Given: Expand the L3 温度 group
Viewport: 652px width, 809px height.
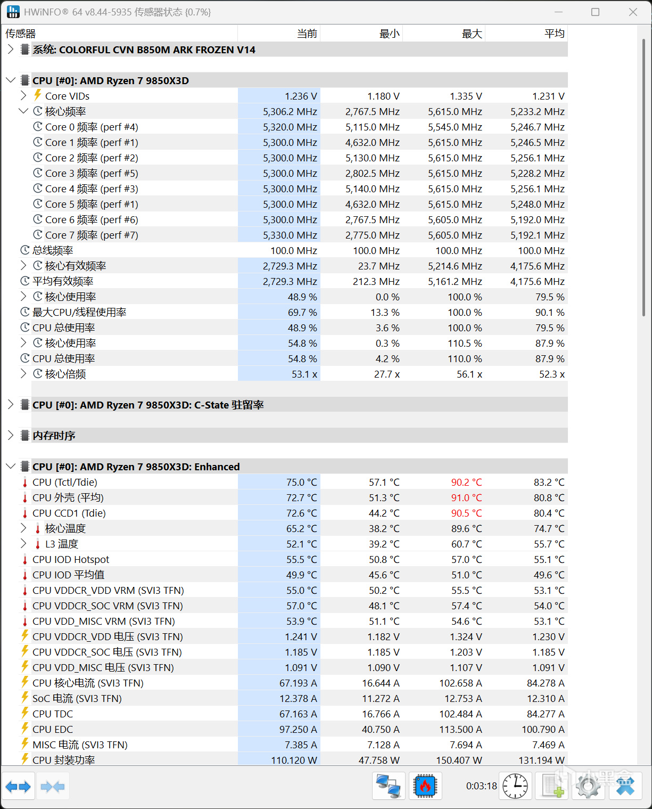Looking at the screenshot, I should click(x=23, y=543).
